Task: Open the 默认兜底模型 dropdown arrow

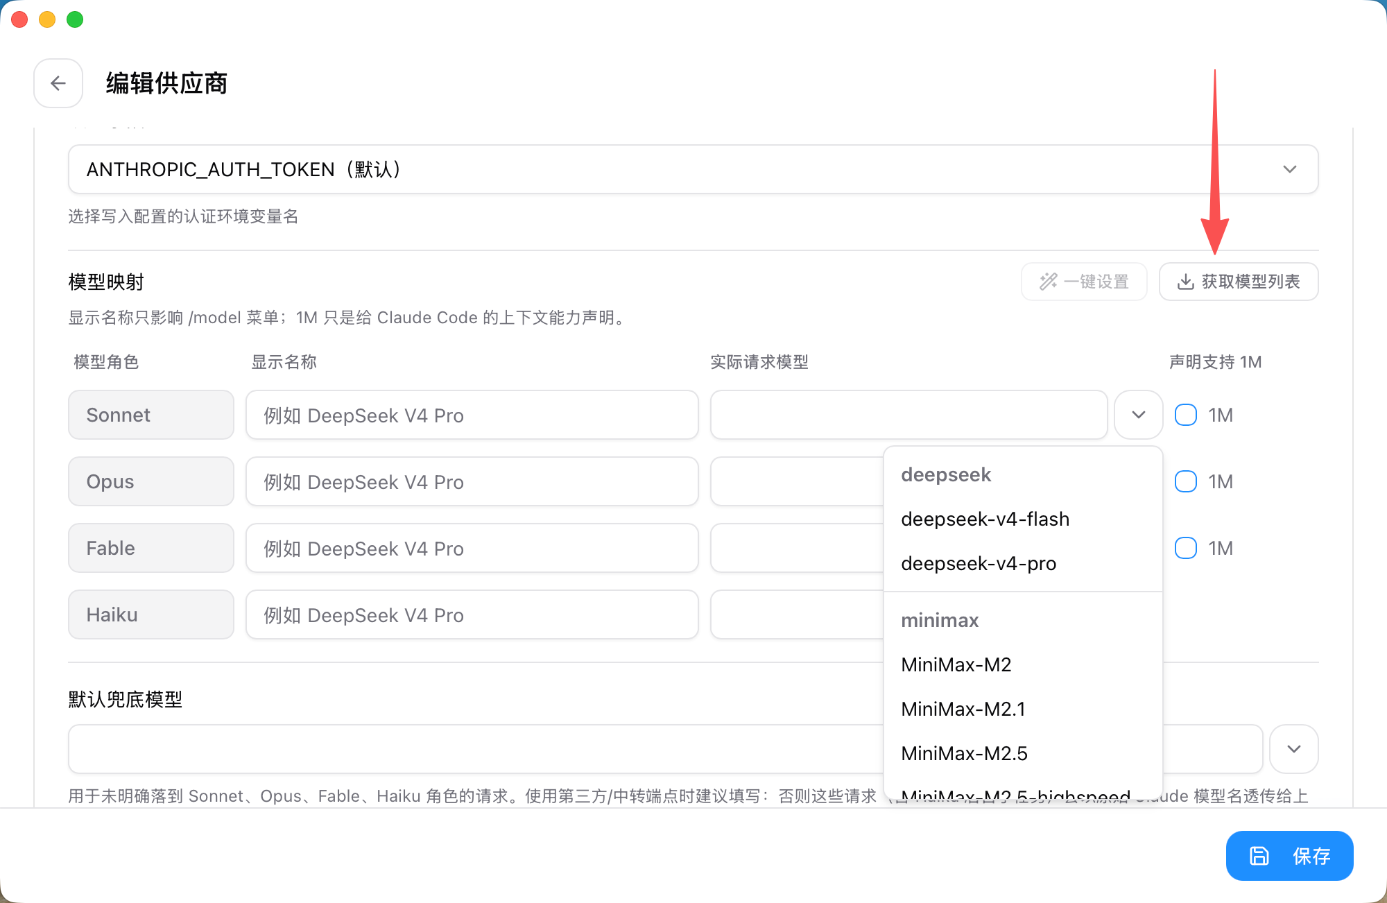Action: coord(1294,749)
